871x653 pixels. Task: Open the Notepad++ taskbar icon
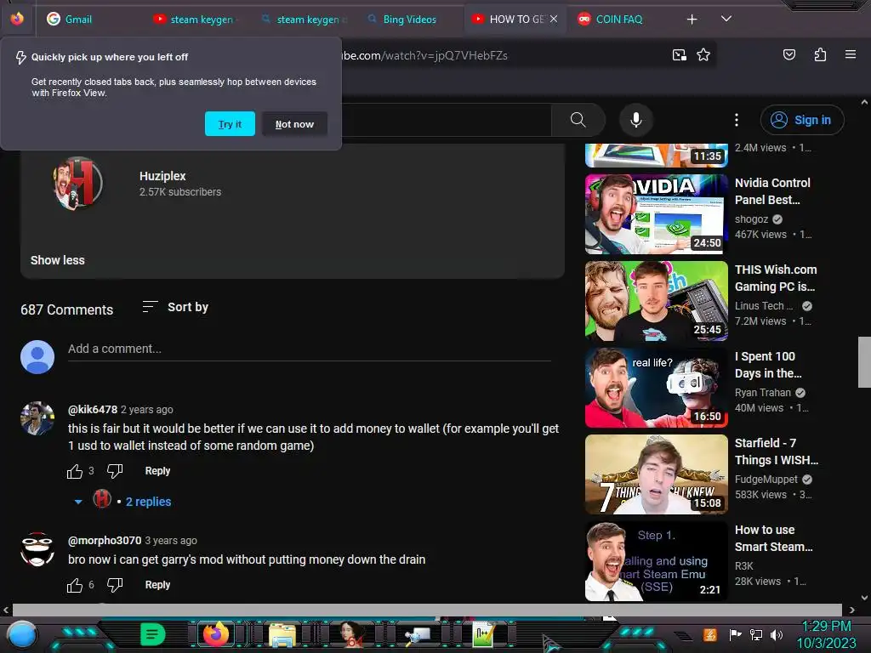coord(483,634)
